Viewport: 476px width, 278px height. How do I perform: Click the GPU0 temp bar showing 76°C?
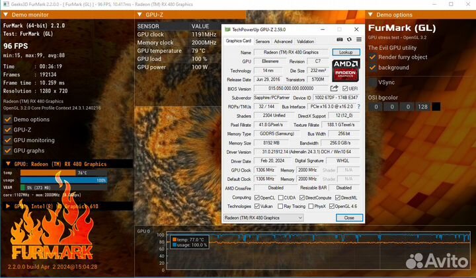point(63,173)
